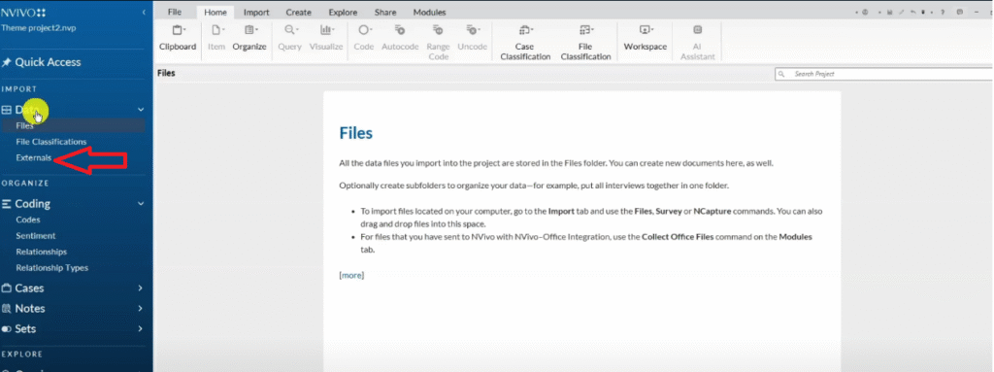Switch to the Home tab
Screen dimensions: 994x372
tap(215, 12)
